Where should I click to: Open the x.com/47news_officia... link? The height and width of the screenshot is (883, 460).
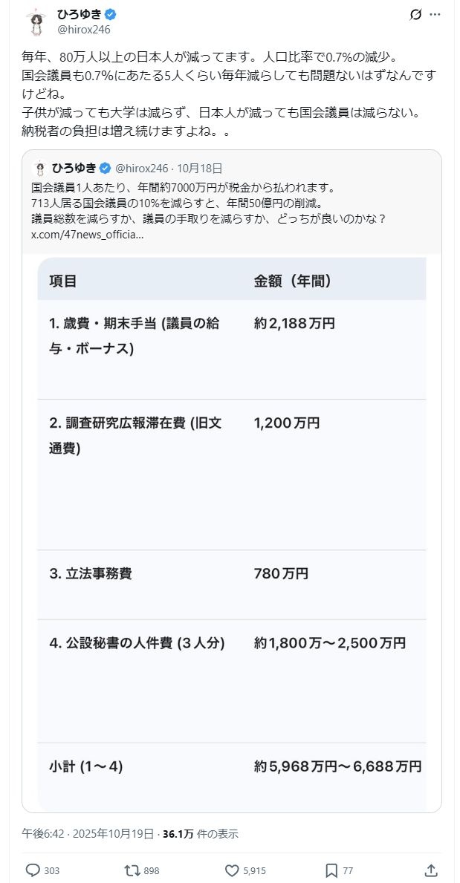(x=87, y=235)
